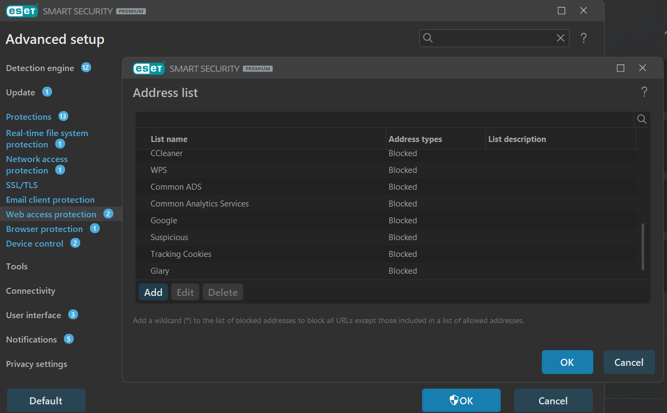Focus the Address list search field
The image size is (667, 413).
pos(385,119)
